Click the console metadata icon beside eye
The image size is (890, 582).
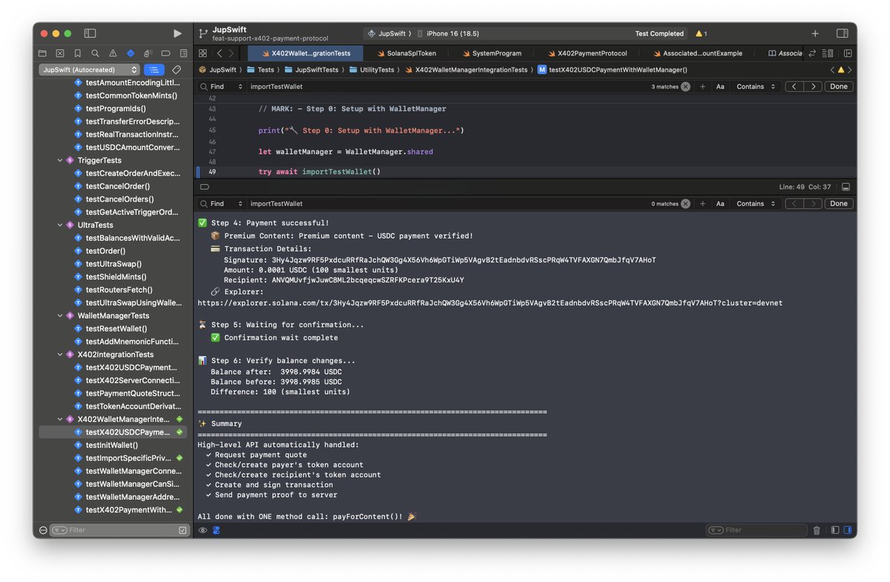pos(216,530)
